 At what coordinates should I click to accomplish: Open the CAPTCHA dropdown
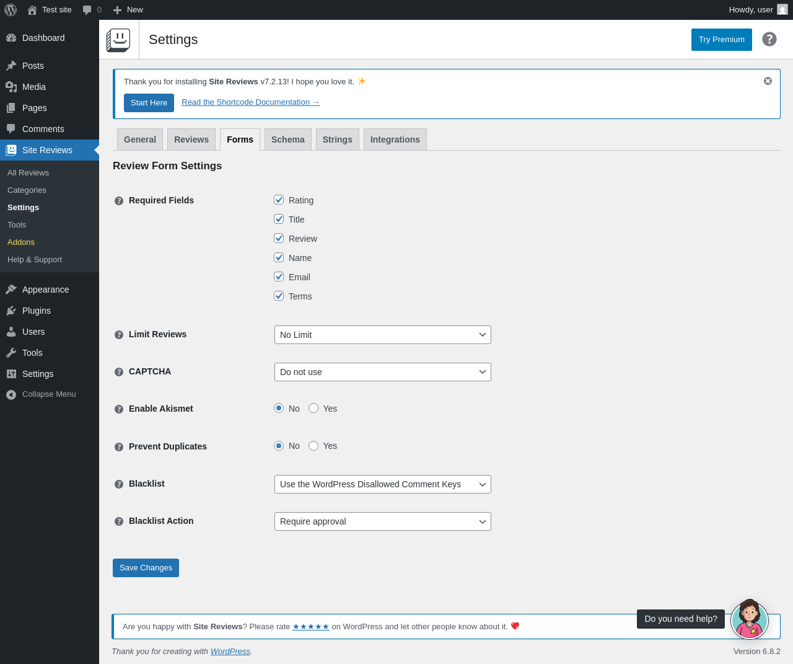click(383, 372)
